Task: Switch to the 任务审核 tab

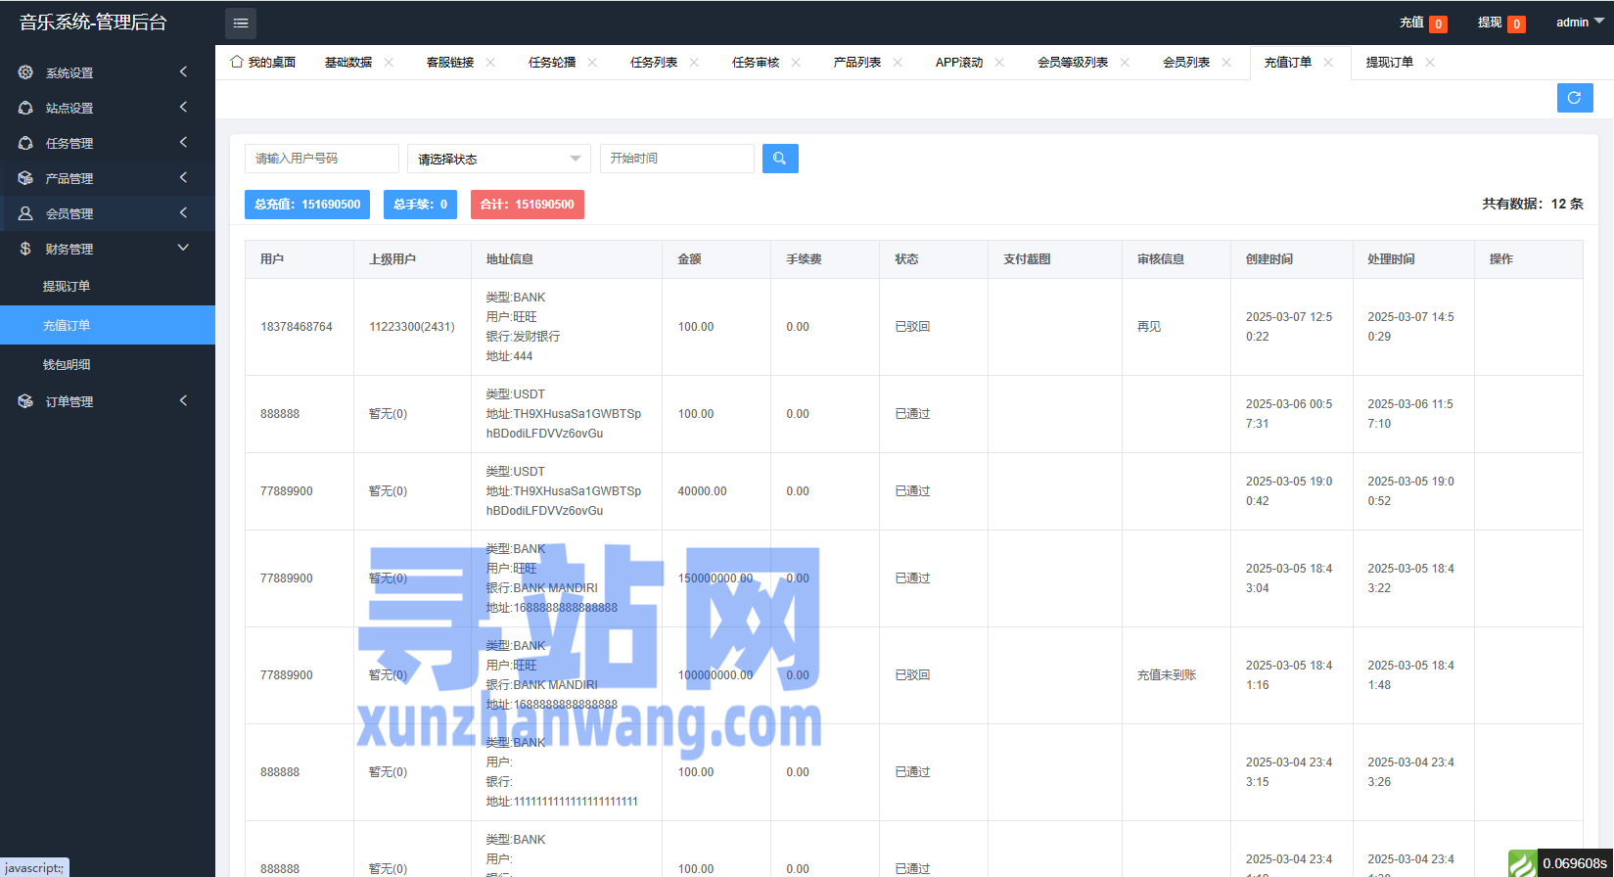Action: point(756,62)
